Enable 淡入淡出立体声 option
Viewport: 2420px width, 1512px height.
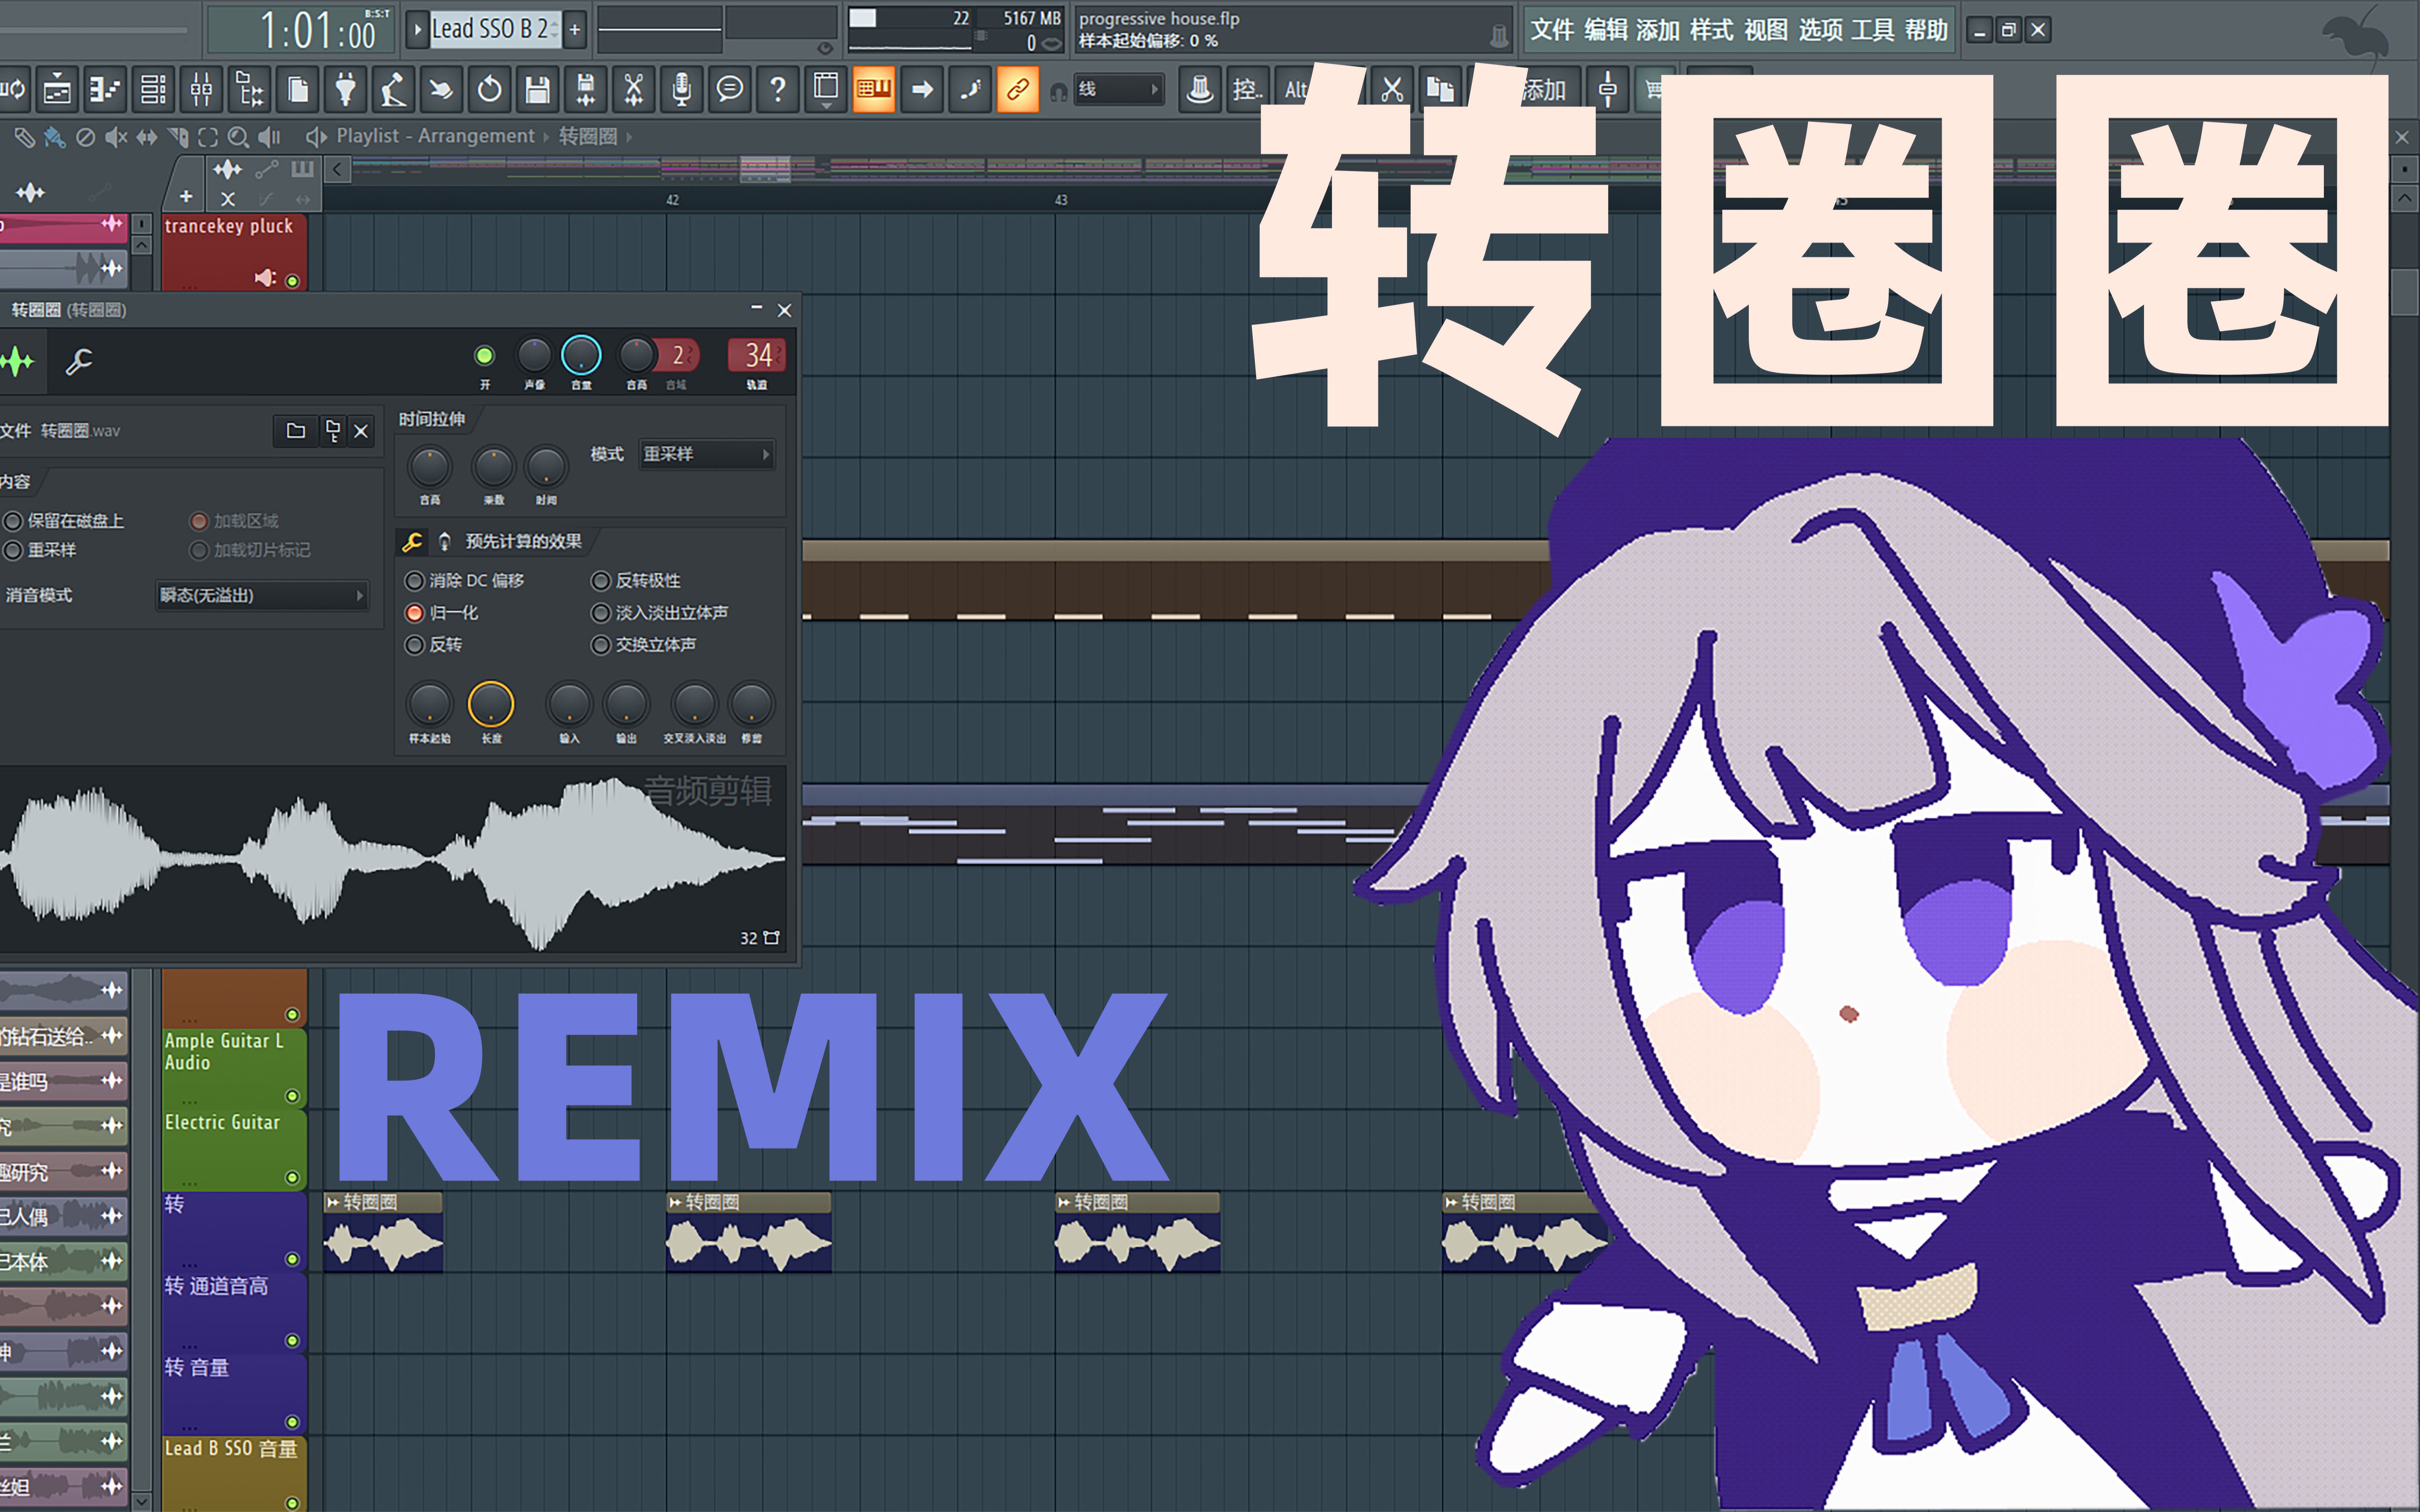[600, 613]
